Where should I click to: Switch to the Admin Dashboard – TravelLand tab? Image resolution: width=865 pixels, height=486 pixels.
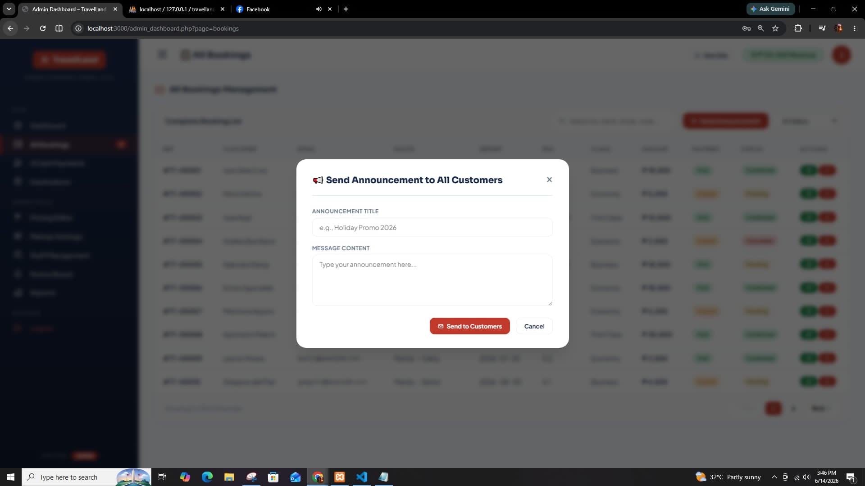pos(69,9)
